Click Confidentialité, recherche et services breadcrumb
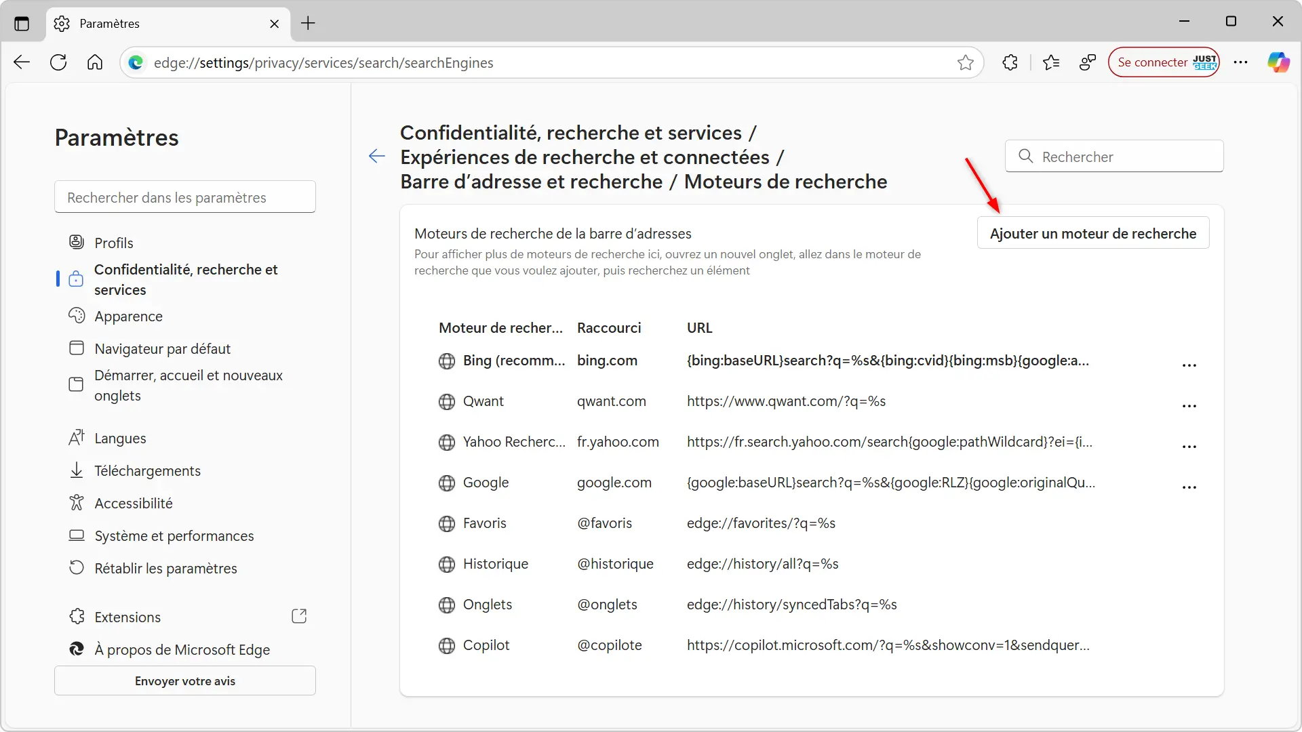The height and width of the screenshot is (732, 1302). (571, 133)
